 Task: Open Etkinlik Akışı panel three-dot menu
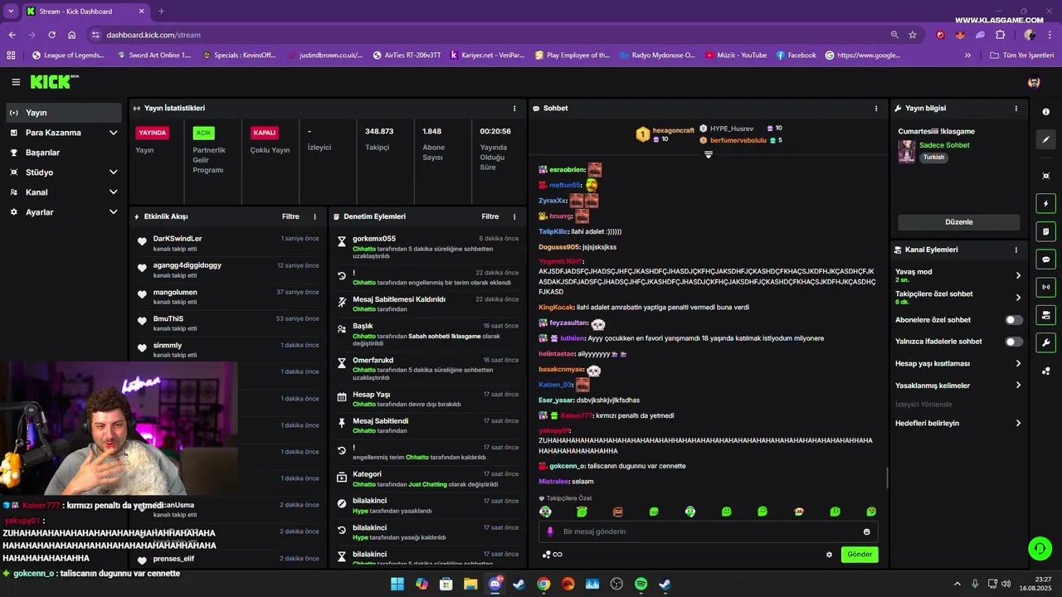click(314, 216)
